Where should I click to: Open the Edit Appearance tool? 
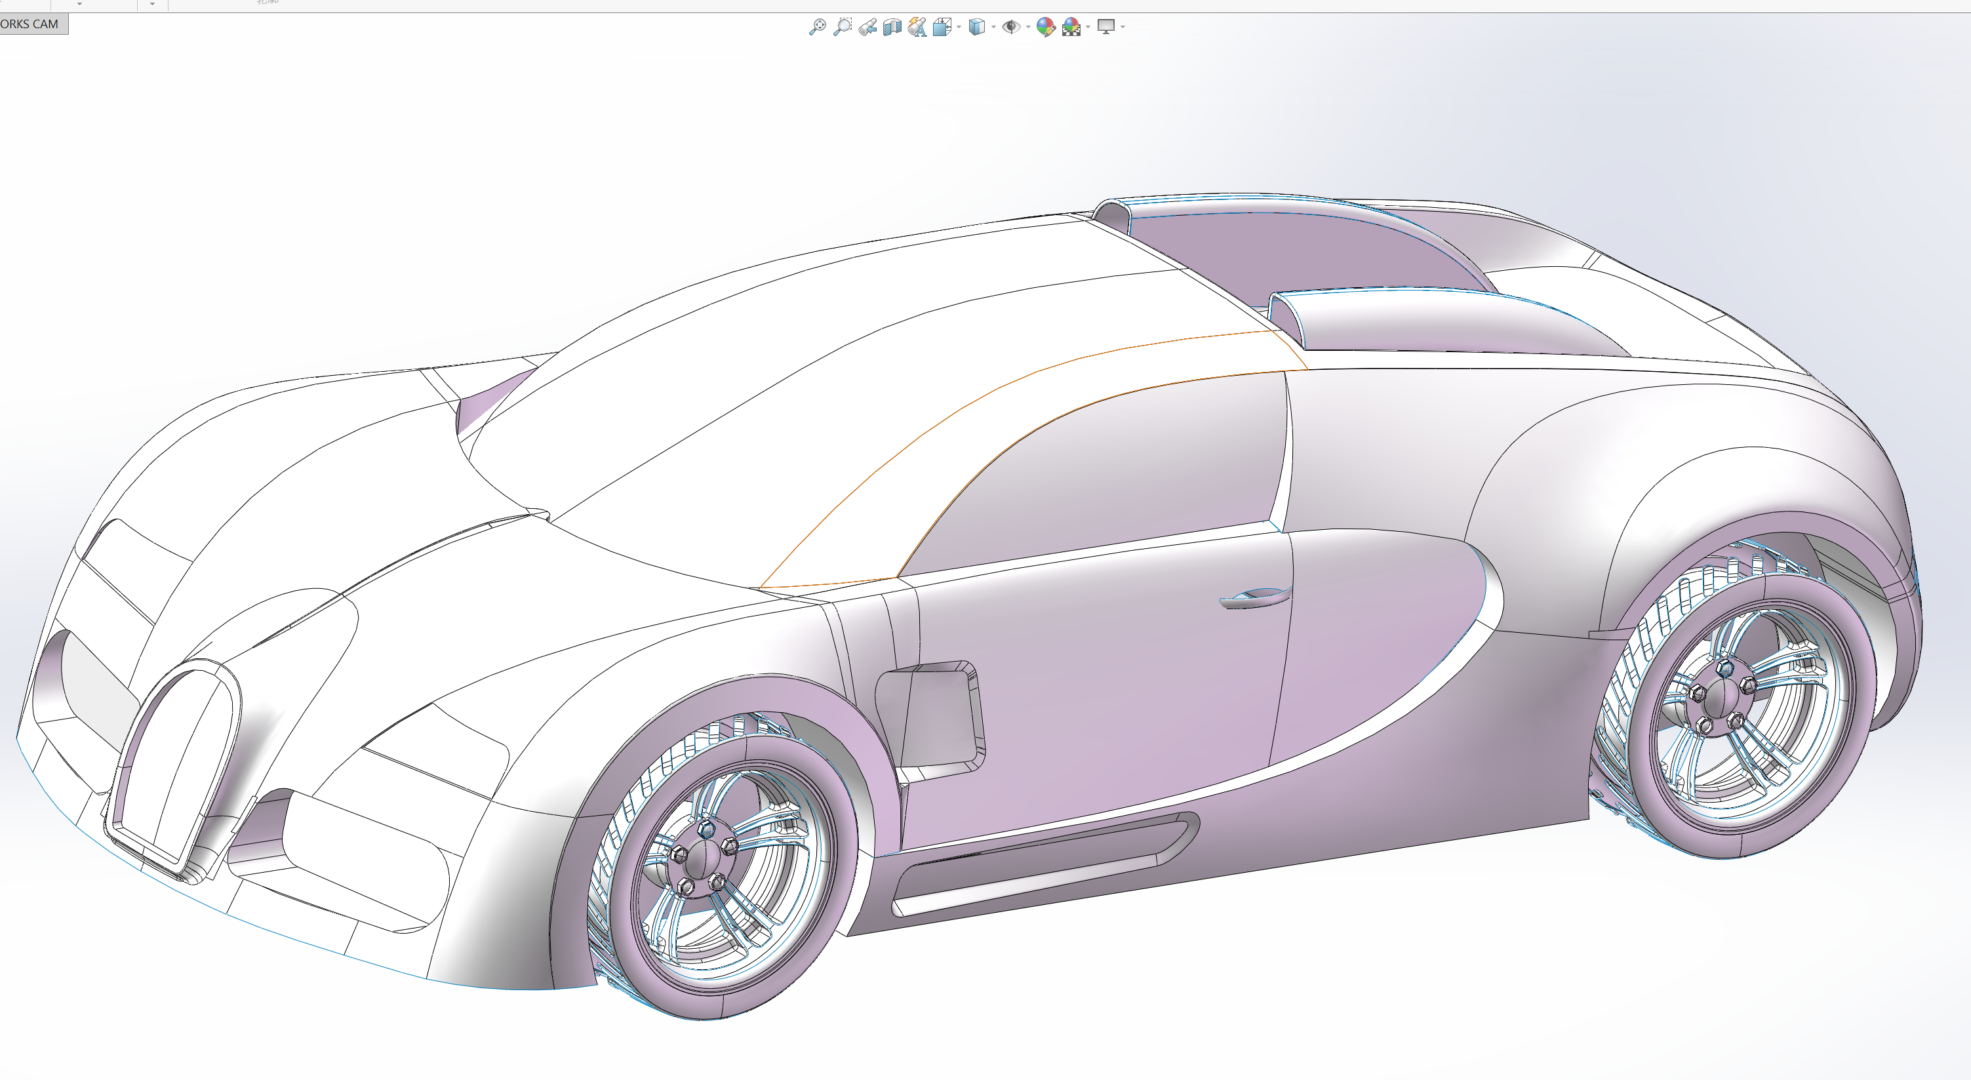pos(1046,27)
